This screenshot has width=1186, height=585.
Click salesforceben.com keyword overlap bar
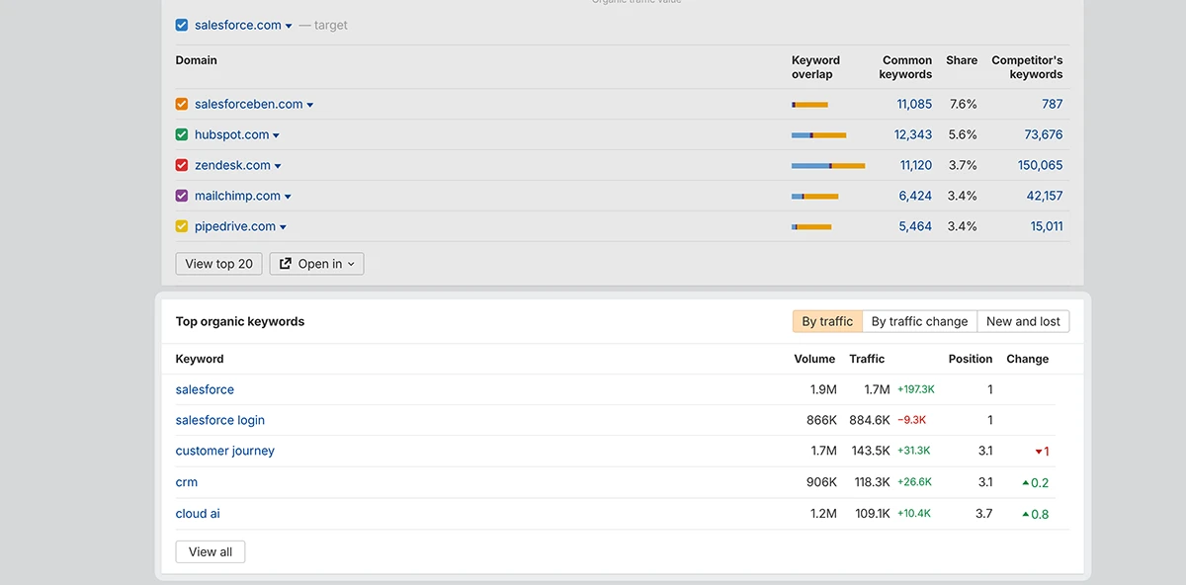click(x=809, y=104)
